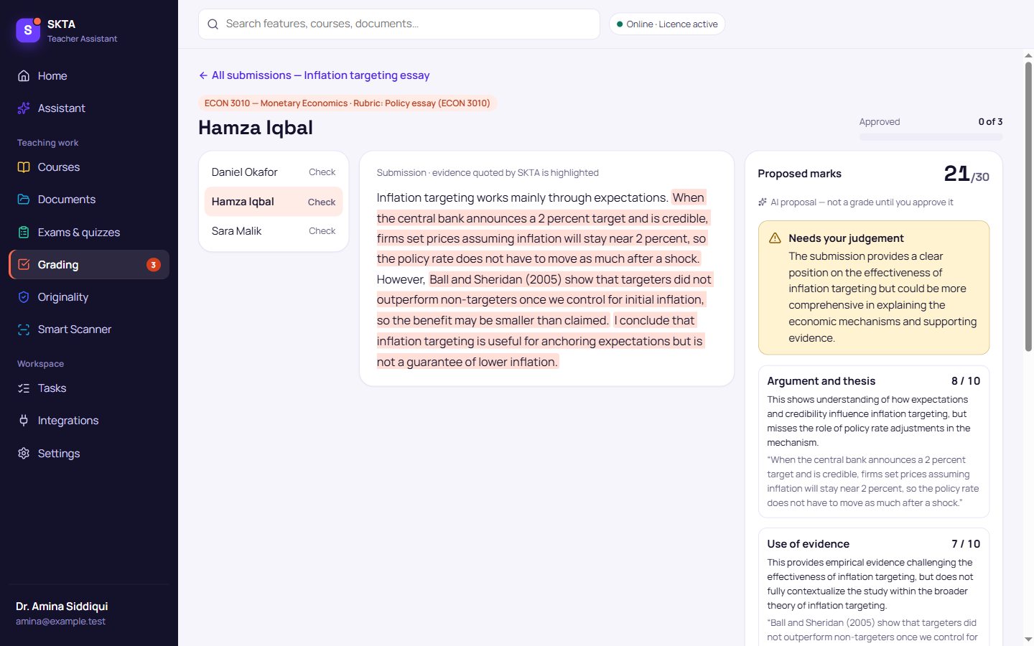The image size is (1034, 646).
Task: Click the Use of evidence criterion heading
Action: click(808, 544)
